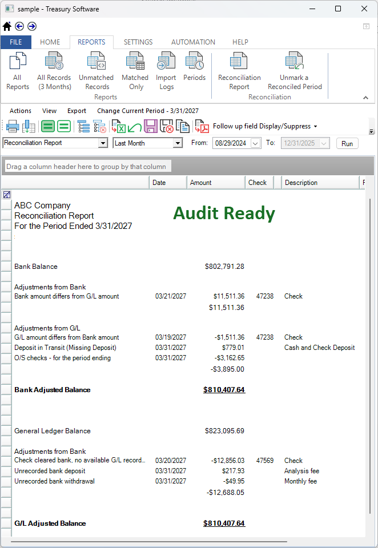Collapse the ribbon using the chevron

(365, 98)
